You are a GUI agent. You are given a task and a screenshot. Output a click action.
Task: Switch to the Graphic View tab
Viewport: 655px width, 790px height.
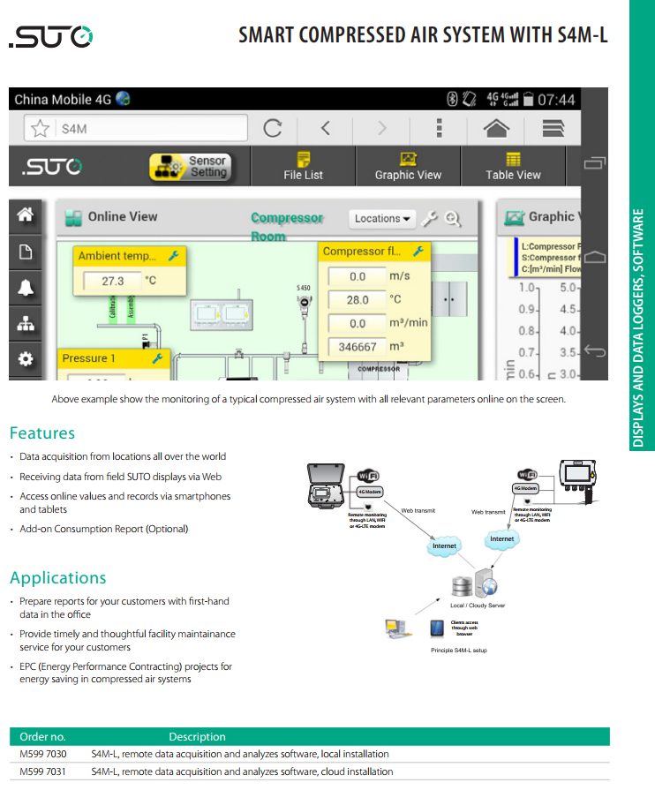pos(408,167)
